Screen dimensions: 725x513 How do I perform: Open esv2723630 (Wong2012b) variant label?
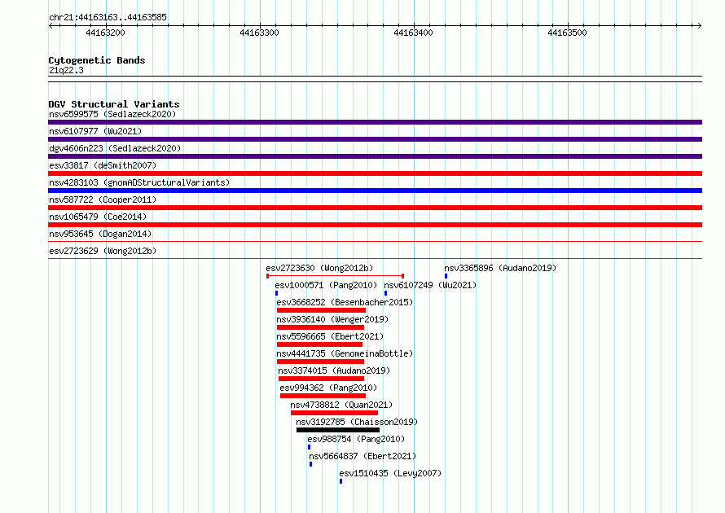319,268
